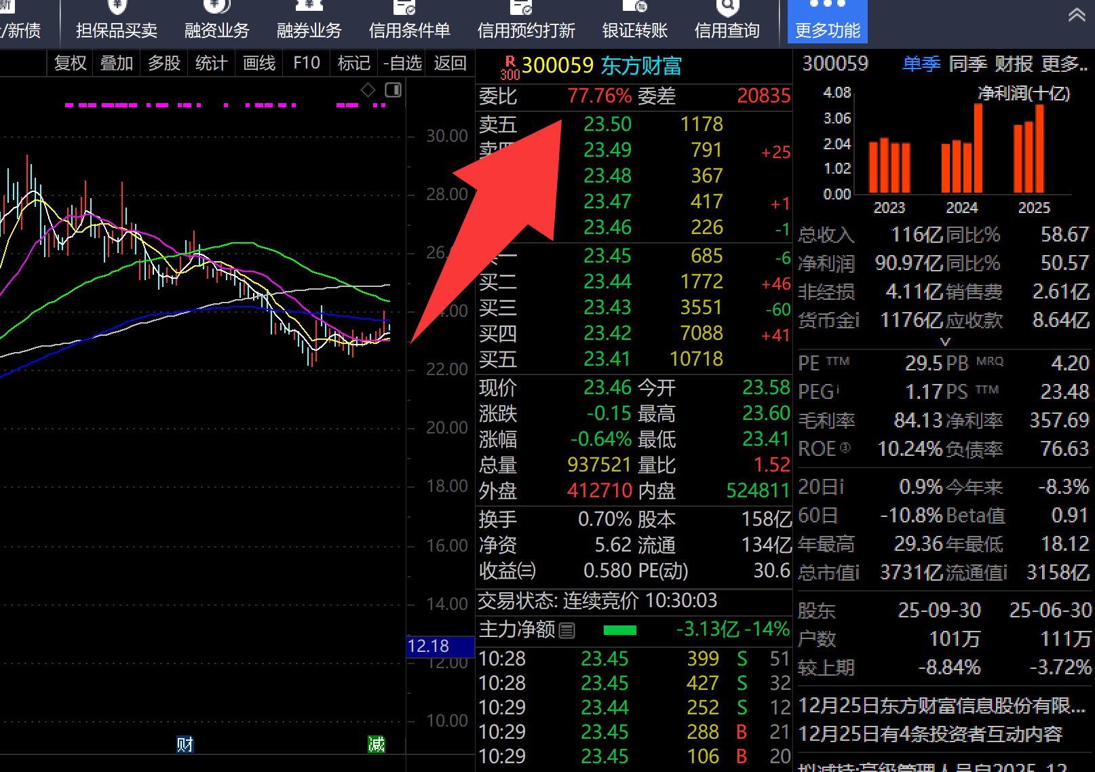The width and height of the screenshot is (1095, 772).
Task: Click the 委比 value 77.76%
Action: coord(600,96)
